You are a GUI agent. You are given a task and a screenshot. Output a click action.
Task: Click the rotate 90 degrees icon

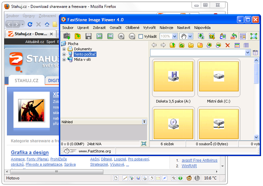pos(233,36)
